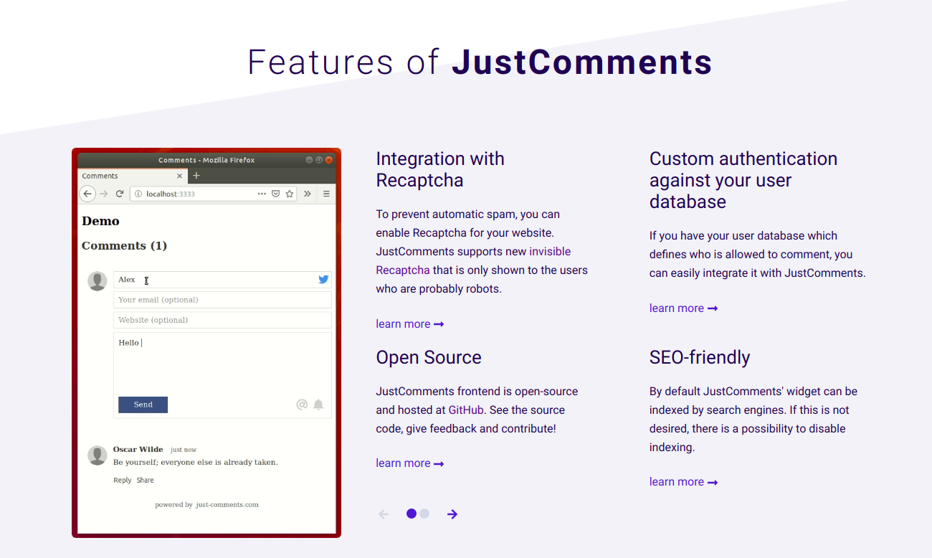The width and height of the screenshot is (932, 558).
Task: Click the Your email (optional) field
Action: [x=222, y=300]
